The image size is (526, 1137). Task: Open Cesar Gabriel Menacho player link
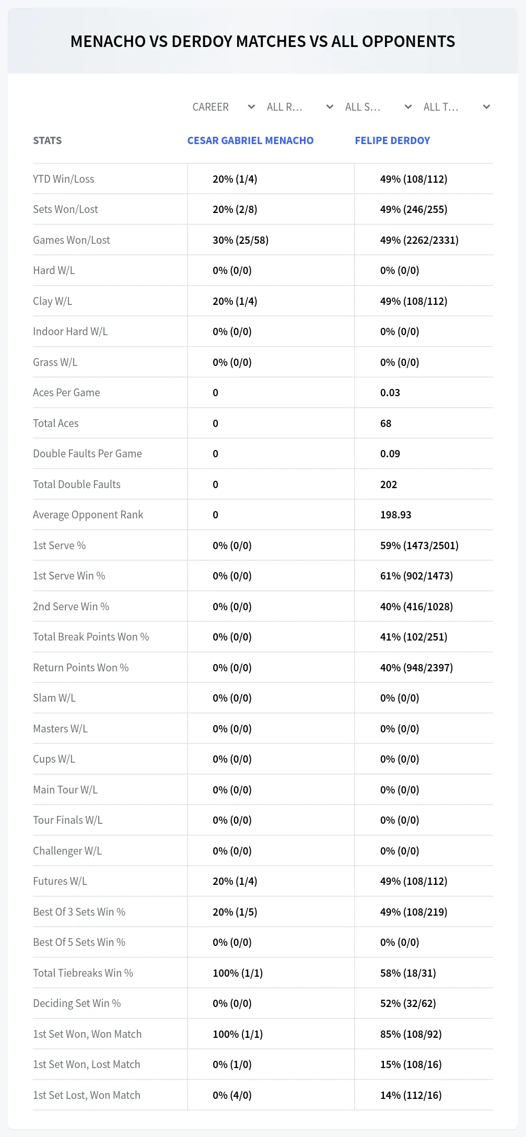(250, 140)
